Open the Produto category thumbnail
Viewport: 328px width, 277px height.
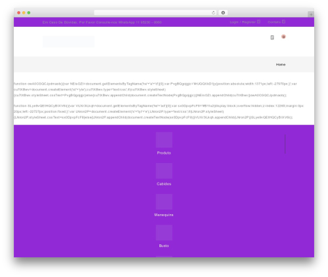pos(164,139)
